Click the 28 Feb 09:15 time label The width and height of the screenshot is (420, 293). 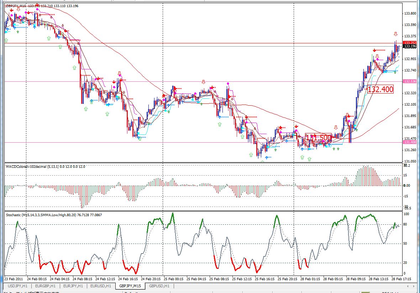click(356, 279)
